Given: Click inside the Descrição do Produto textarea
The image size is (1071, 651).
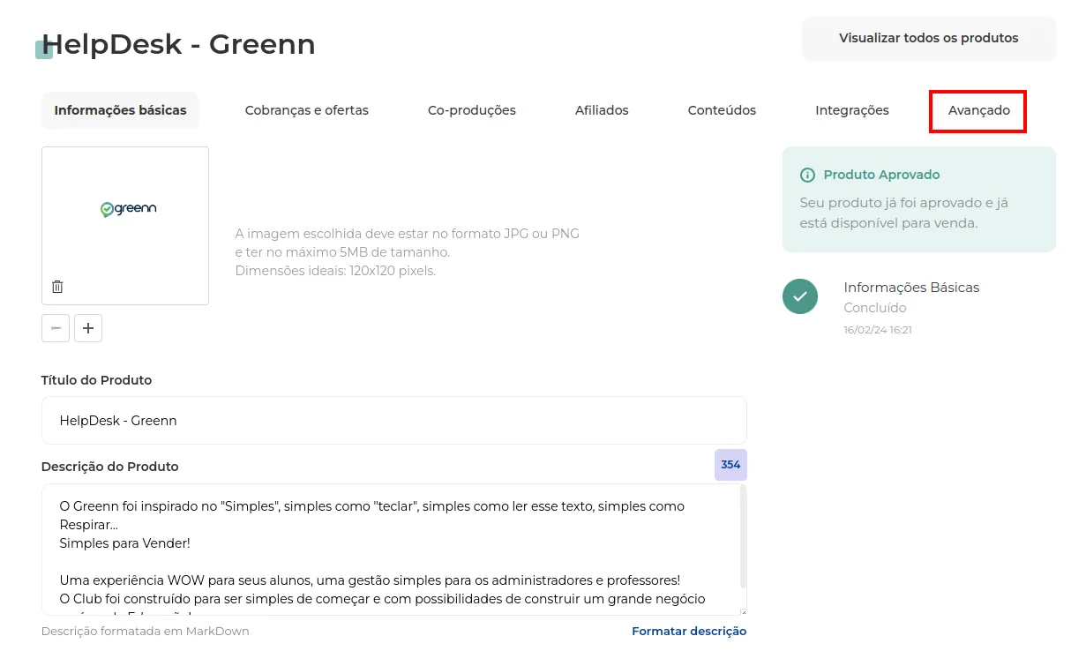Looking at the screenshot, I should pyautogui.click(x=394, y=549).
